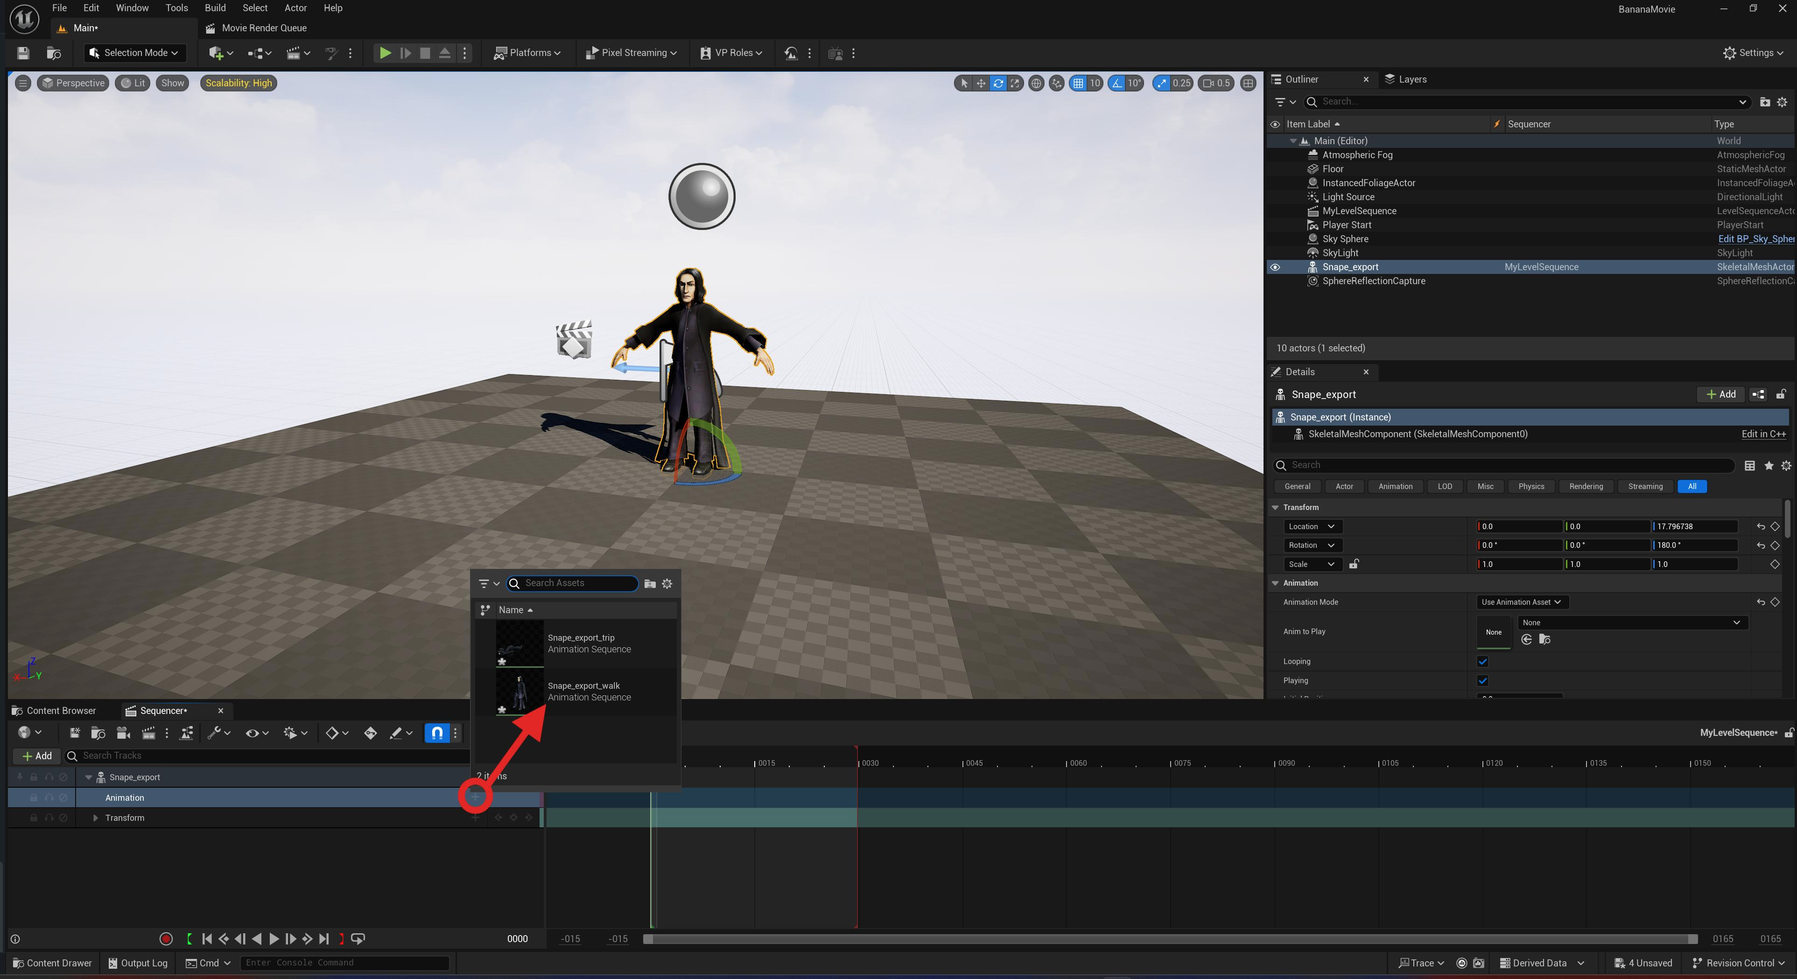Open the Build menu
The height and width of the screenshot is (979, 1797).
tap(215, 7)
